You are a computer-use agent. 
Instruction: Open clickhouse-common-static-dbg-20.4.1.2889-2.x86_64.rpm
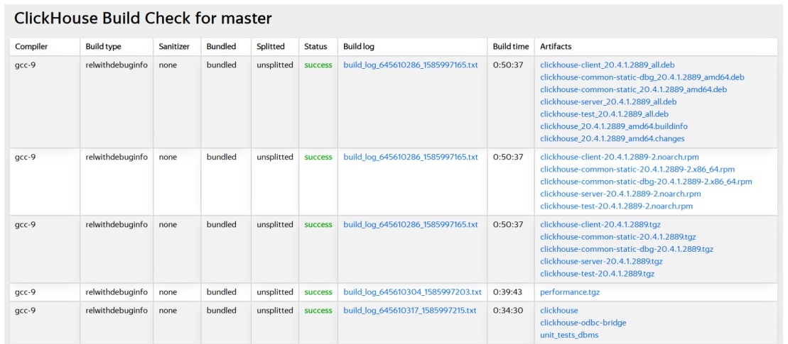647,182
